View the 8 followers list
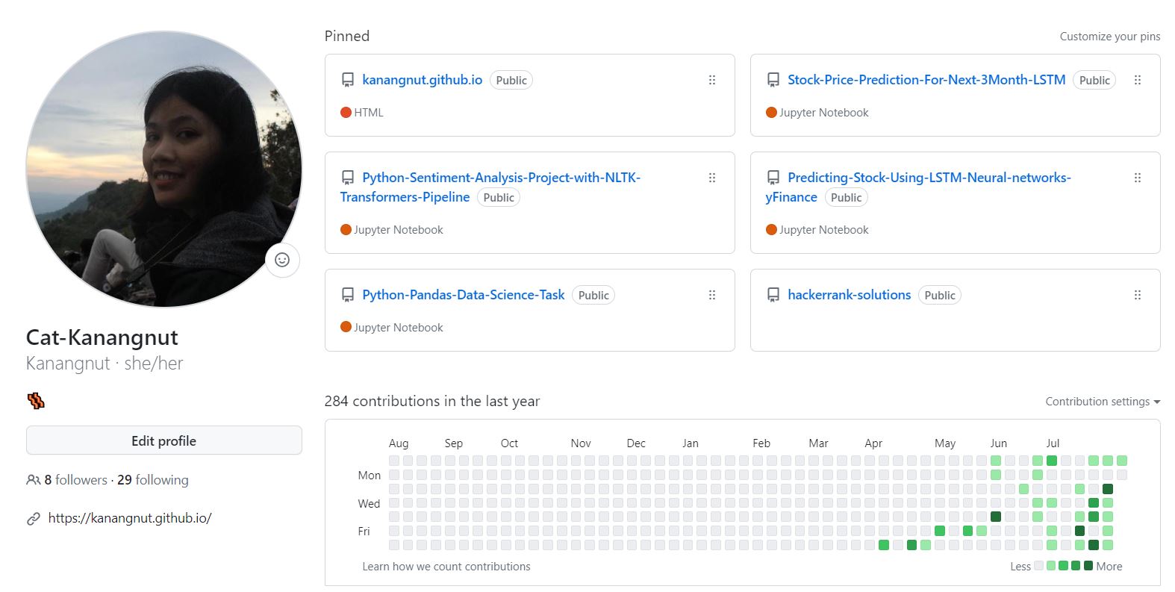This screenshot has width=1175, height=592. (x=75, y=480)
